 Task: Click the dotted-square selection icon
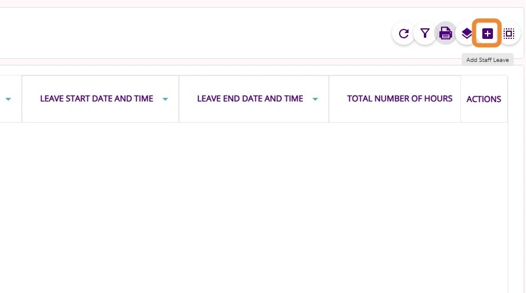[509, 34]
